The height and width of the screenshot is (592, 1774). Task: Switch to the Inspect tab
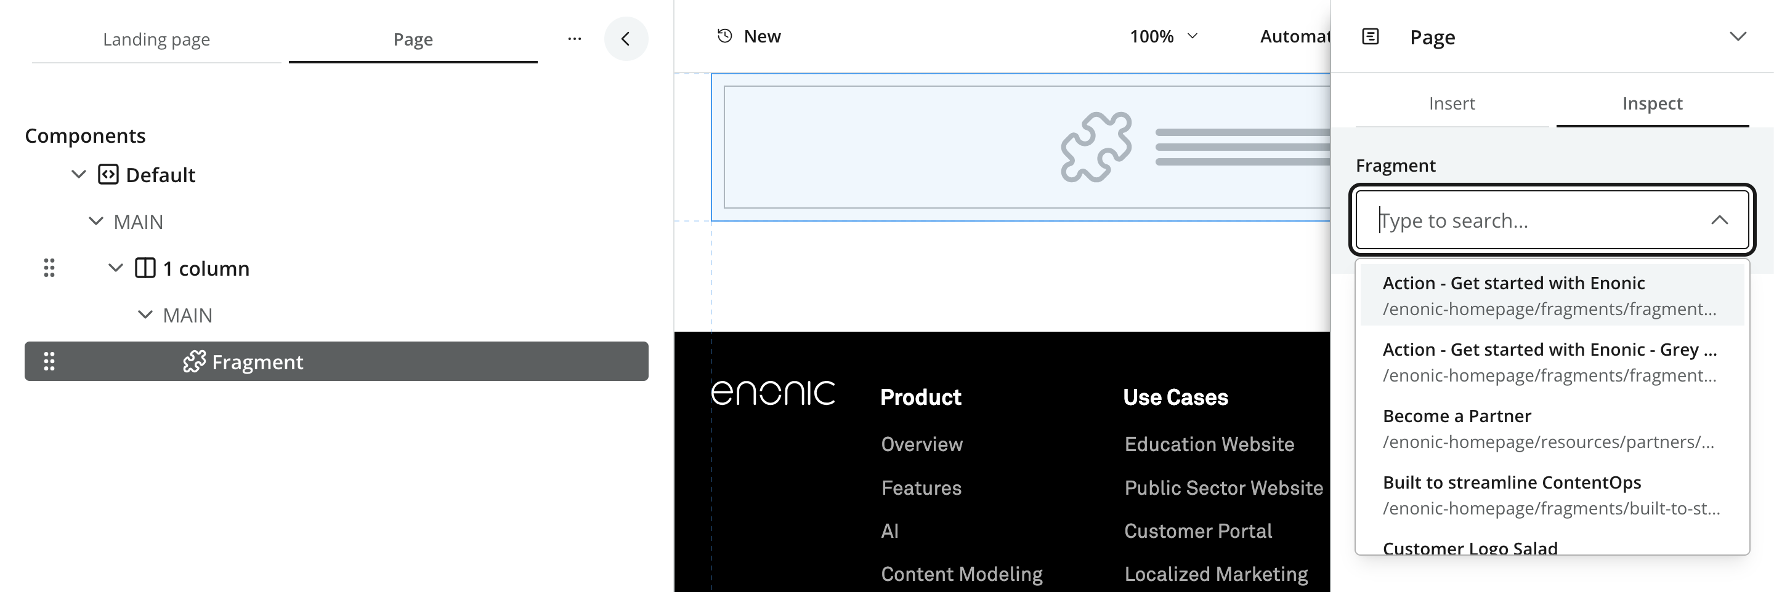pos(1652,103)
